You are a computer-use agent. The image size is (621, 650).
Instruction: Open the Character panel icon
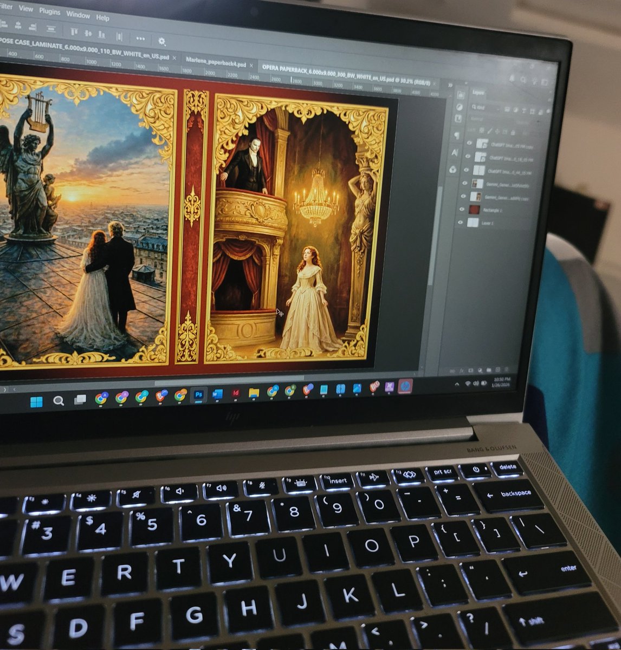(x=455, y=152)
